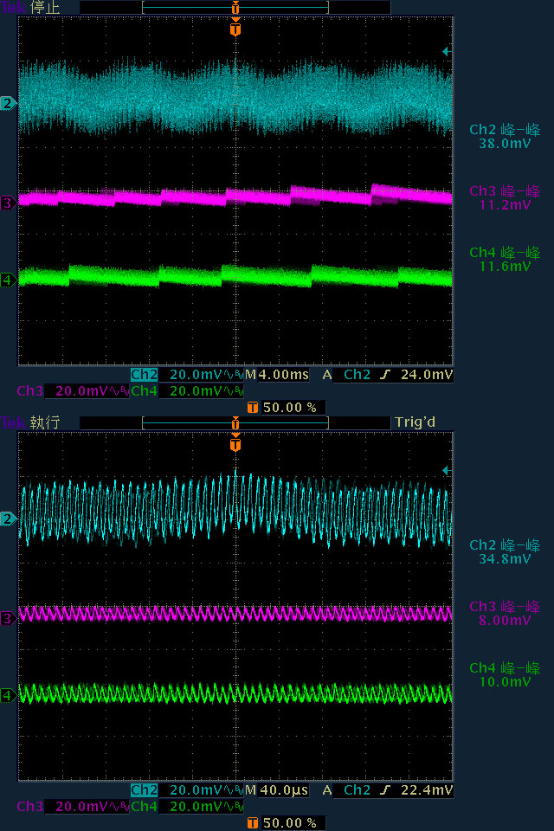Click the trigger level arrow in lower capture
This screenshot has width=554, height=831.
click(x=447, y=471)
